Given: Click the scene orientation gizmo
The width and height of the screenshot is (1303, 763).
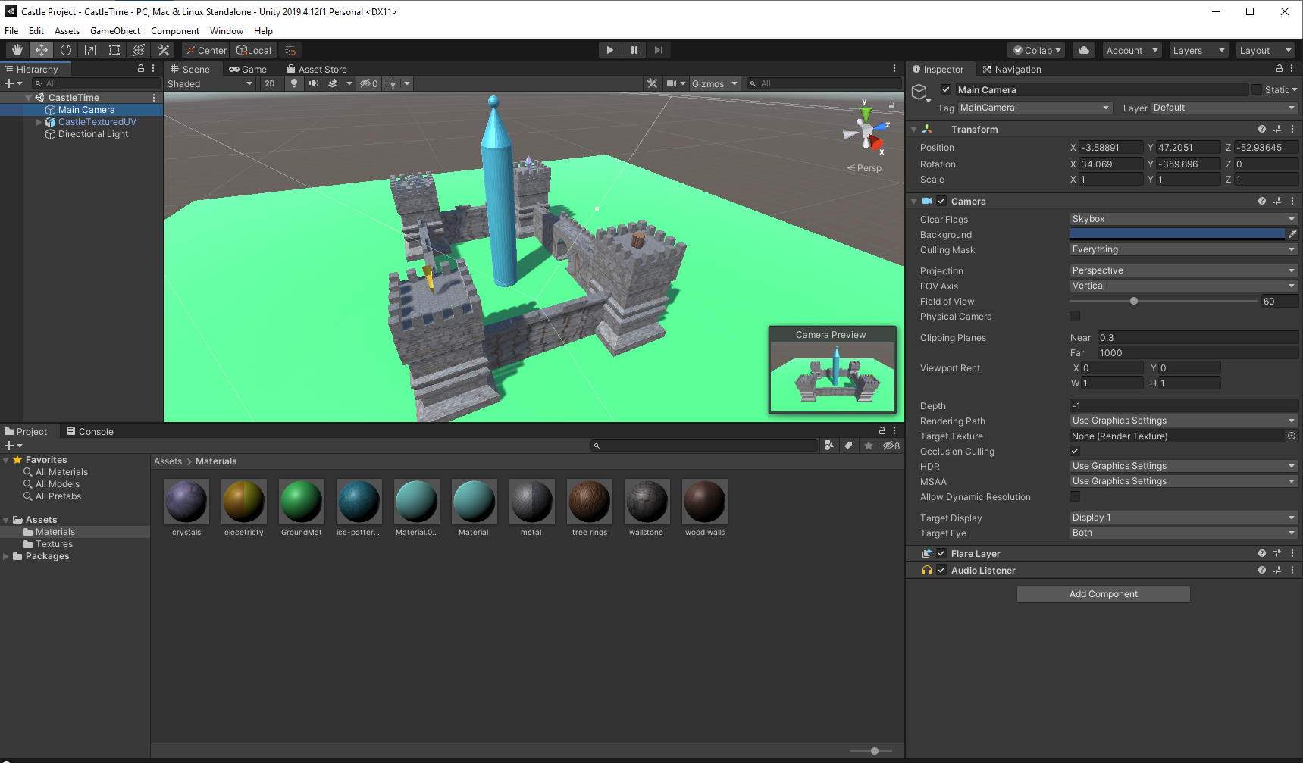Looking at the screenshot, I should (866, 131).
